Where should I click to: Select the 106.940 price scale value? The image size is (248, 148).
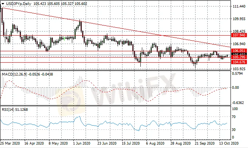pyautogui.click(x=239, y=44)
